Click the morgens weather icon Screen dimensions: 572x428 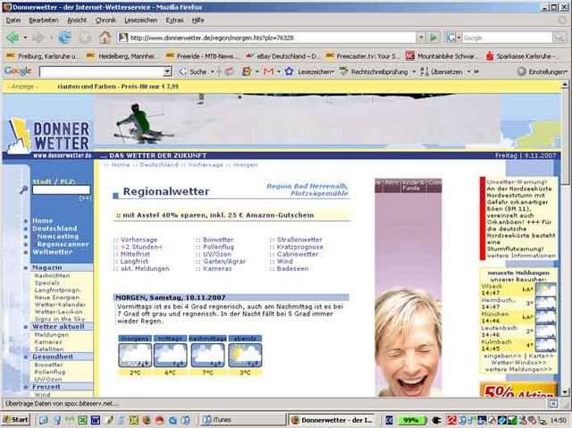(135, 355)
